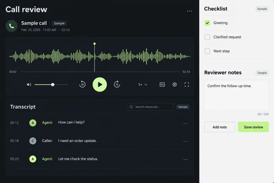Click the Sample badge in Checklist header
The height and width of the screenshot is (183, 274).
click(262, 9)
